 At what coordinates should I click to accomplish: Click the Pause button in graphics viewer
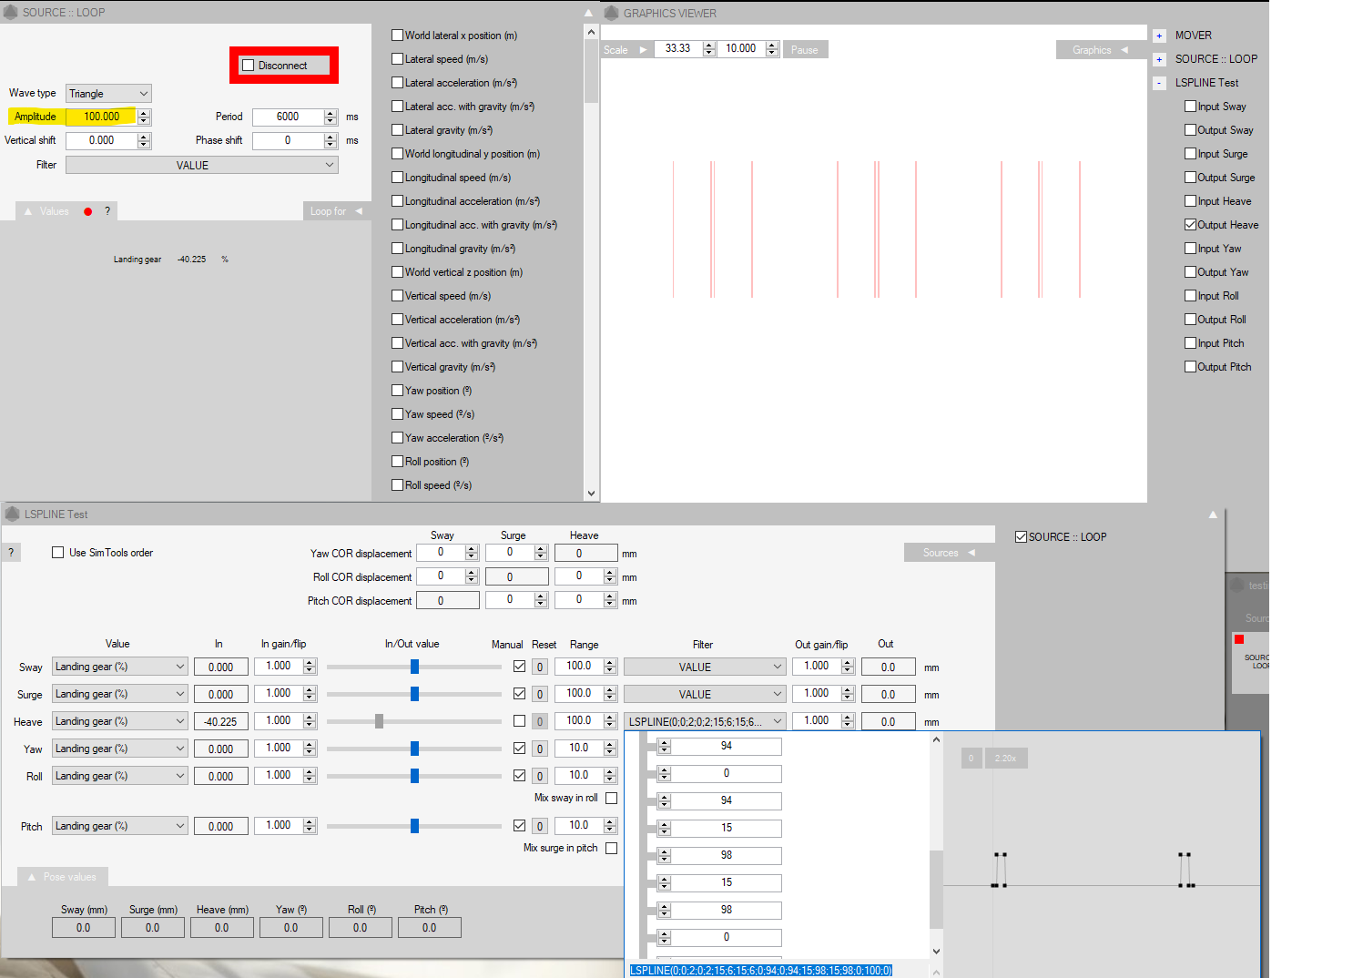tap(804, 50)
